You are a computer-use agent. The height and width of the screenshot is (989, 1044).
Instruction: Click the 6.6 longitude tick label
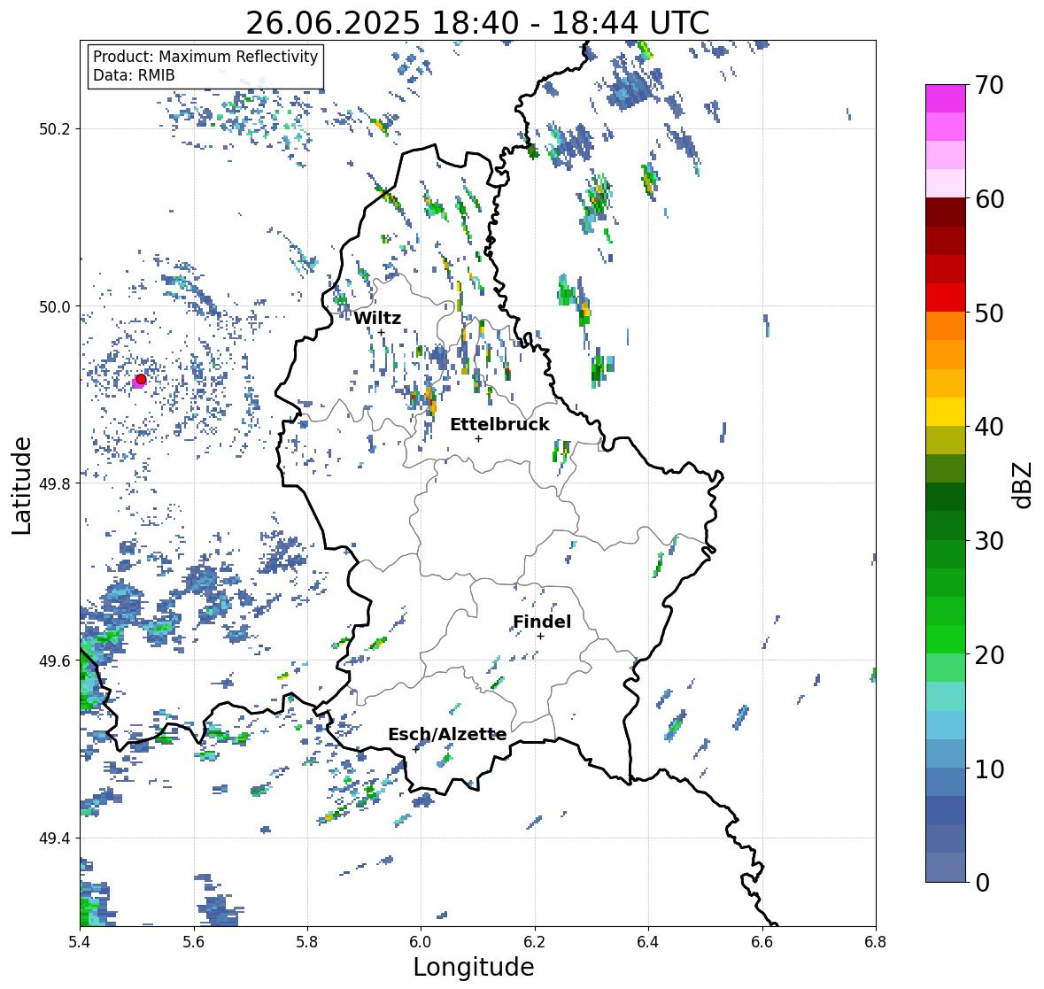pos(762,942)
